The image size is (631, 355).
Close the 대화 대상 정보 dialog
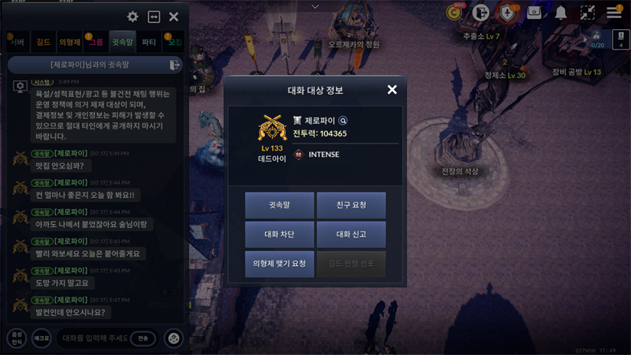392,89
